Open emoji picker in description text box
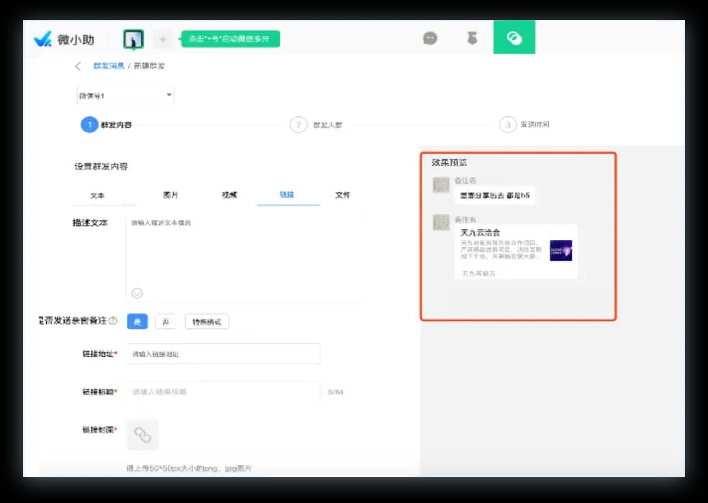This screenshot has height=503, width=708. pyautogui.click(x=137, y=293)
